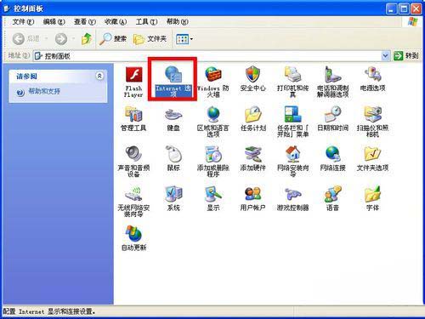The height and width of the screenshot is (319, 425).
Task: Expand the forward button history arrow
Action: click(x=73, y=38)
